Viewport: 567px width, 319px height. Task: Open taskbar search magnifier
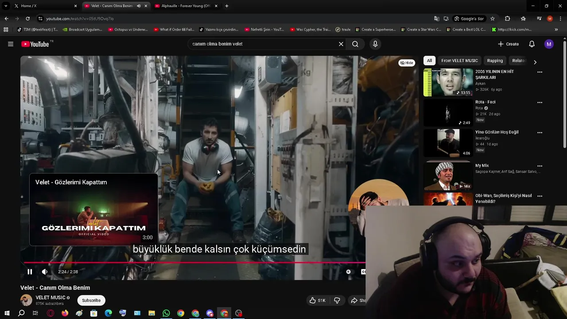point(21,313)
